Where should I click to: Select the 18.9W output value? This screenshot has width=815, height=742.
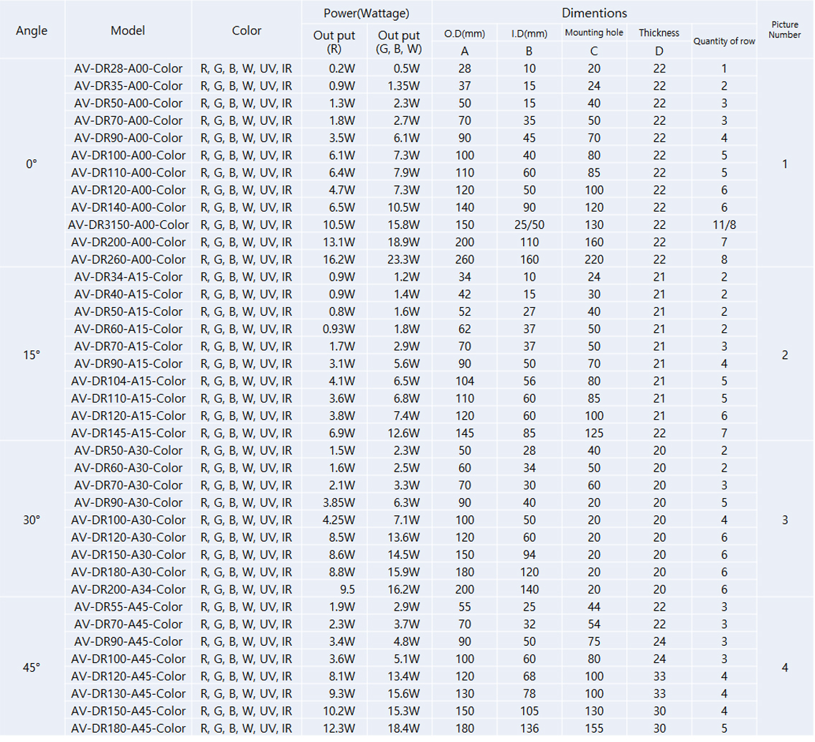pos(404,243)
